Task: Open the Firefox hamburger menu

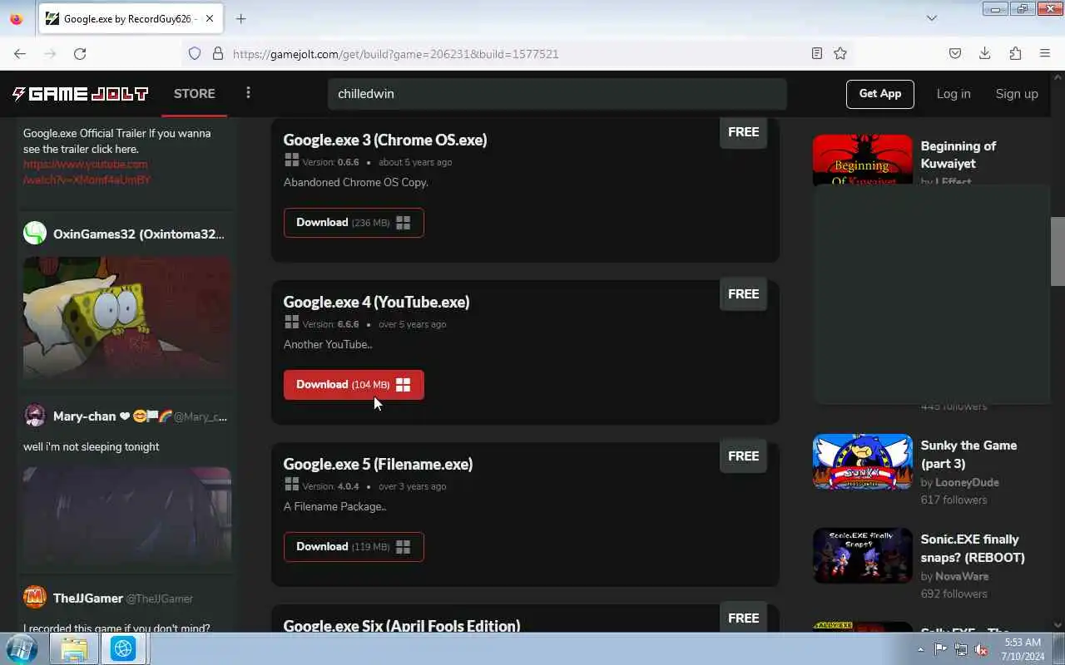Action: 1045,53
